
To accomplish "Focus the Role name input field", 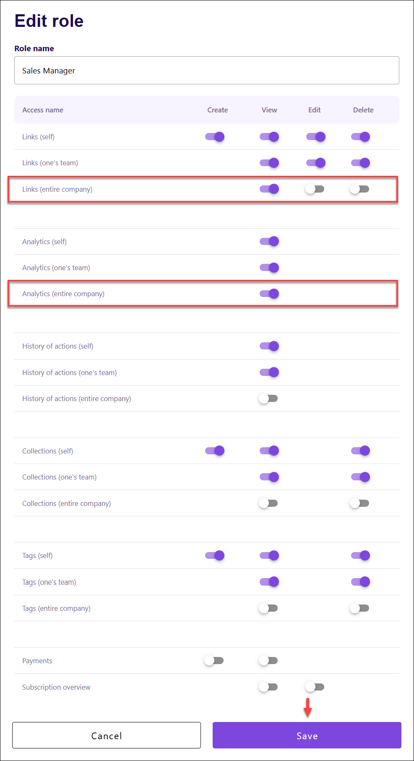I will [207, 70].
